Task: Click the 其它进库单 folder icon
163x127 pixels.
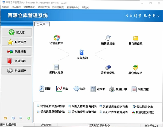Action: coord(136,38)
